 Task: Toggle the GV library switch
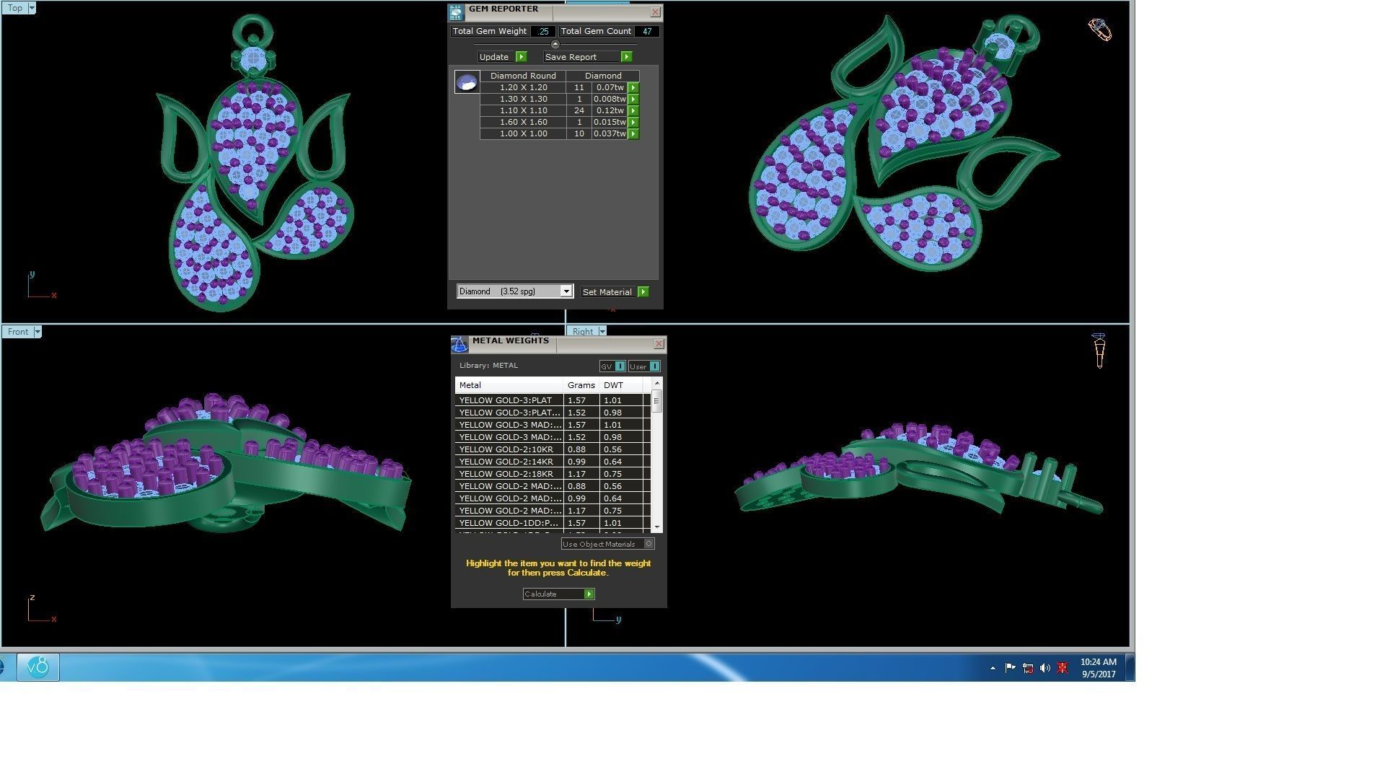(620, 366)
